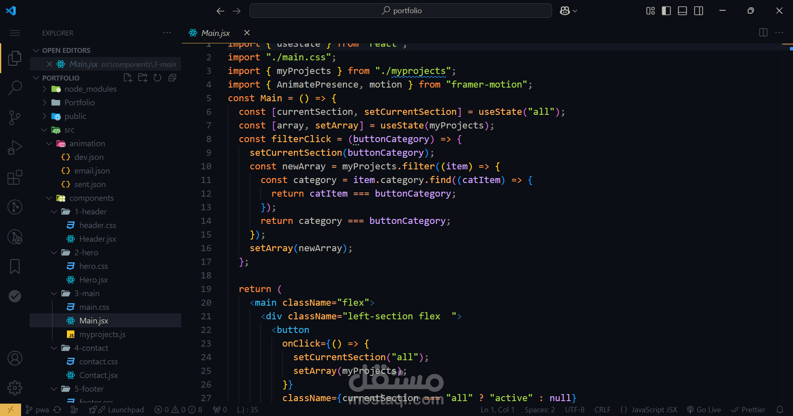Viewport: 793px width, 416px height.
Task: Click the pwa branch in status bar
Action: click(37, 410)
